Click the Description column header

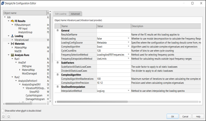pos(166,26)
